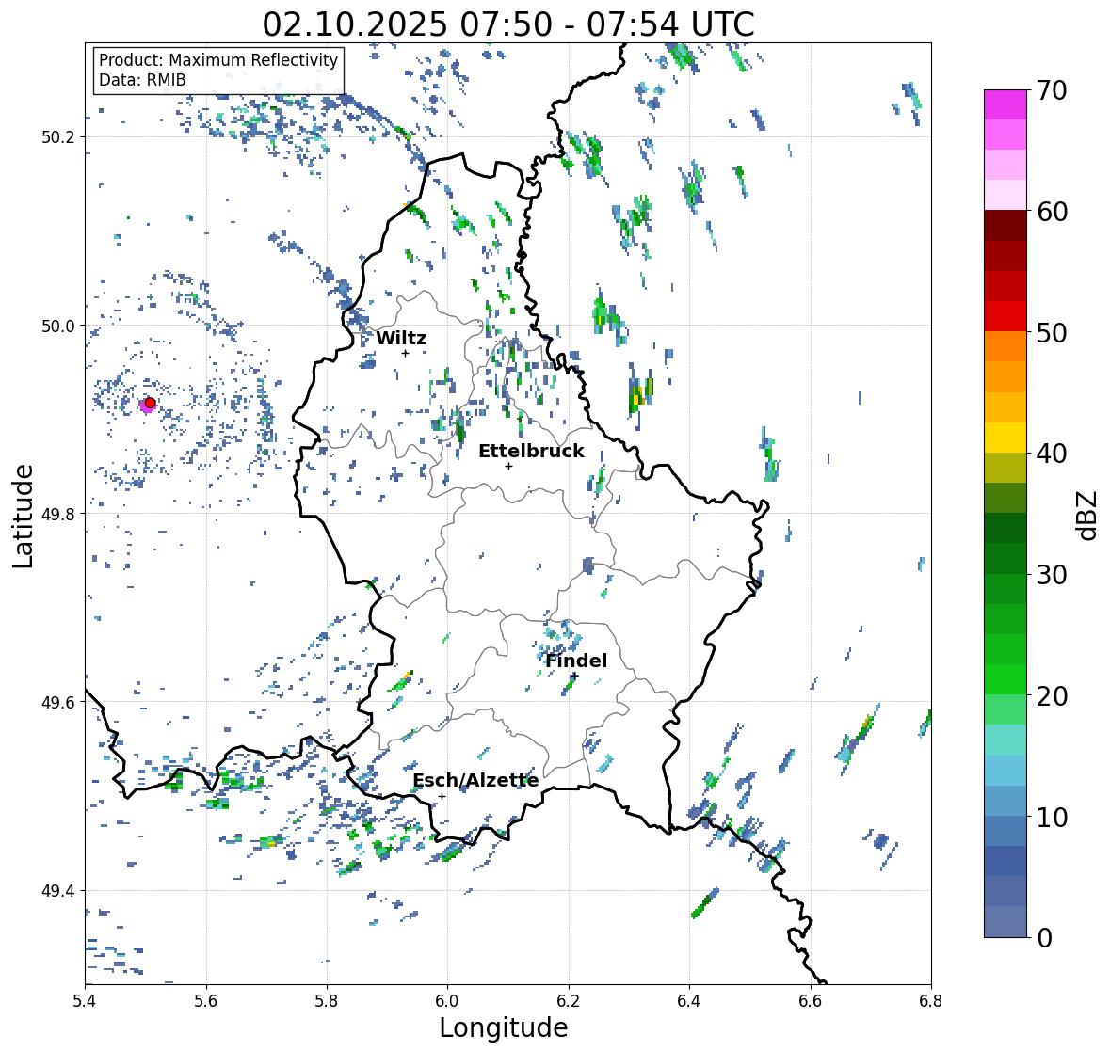
Task: Click the dBZ colorbar label
Action: (x=1088, y=515)
